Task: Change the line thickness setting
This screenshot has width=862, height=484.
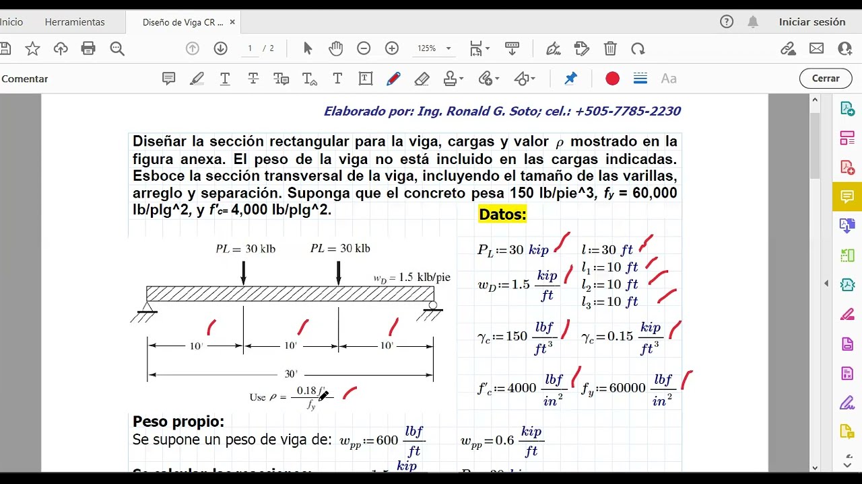Action: pos(640,79)
